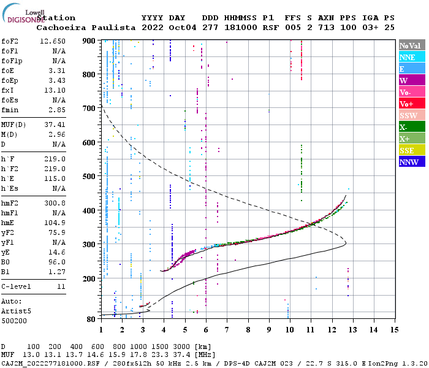Select the NNW blue legend swatch
429x368 pixels.
(412, 161)
